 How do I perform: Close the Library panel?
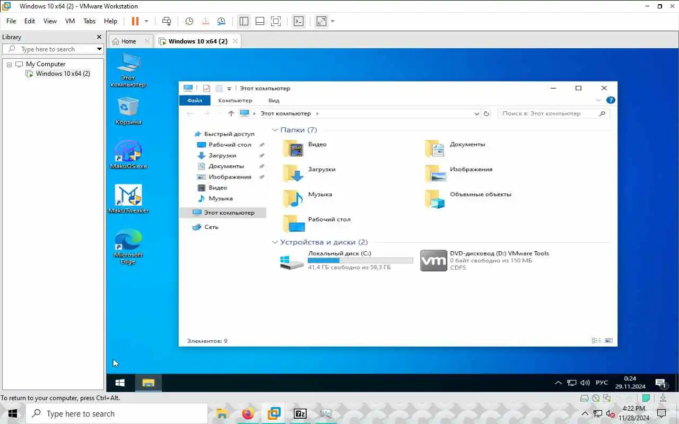(x=99, y=37)
